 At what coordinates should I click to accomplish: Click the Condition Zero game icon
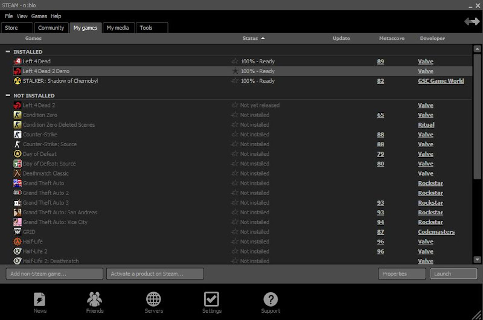18,115
